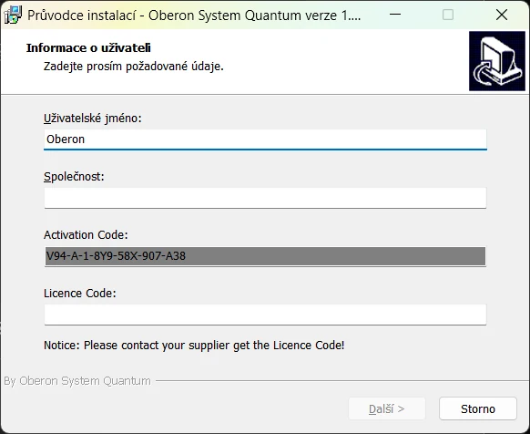The height and width of the screenshot is (434, 530).
Task: Click the By Oberon System Quantum text
Action: click(x=77, y=381)
